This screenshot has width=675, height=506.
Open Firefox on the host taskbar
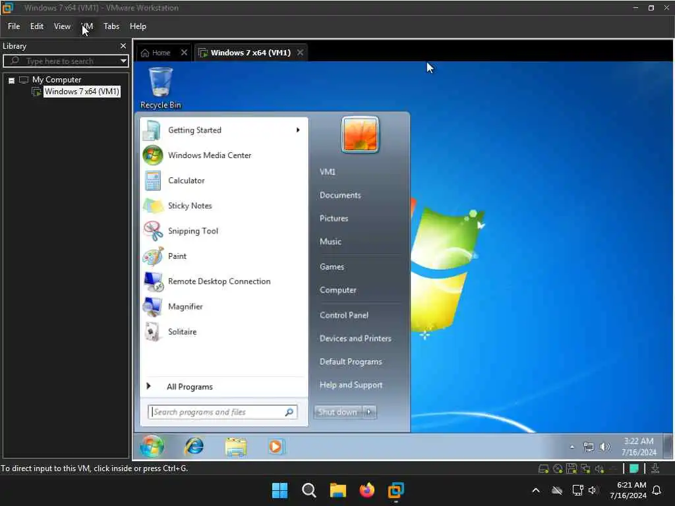pos(367,490)
